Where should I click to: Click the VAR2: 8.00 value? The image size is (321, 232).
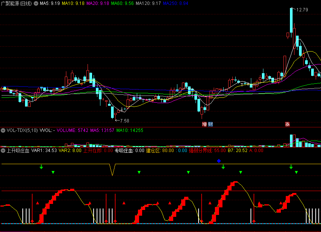pos(70,150)
